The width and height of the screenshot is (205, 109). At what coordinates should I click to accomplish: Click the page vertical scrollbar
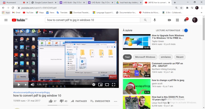point(204,29)
